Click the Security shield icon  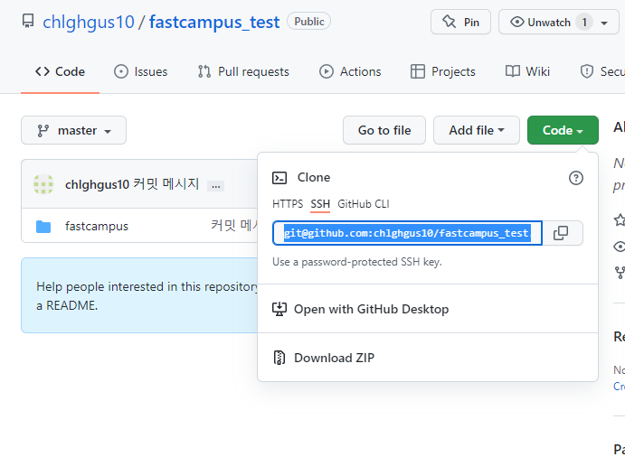coord(587,71)
